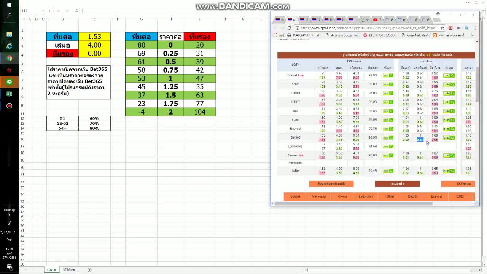Switch to the วิธีใช้งาน sheet tab

click(69, 270)
